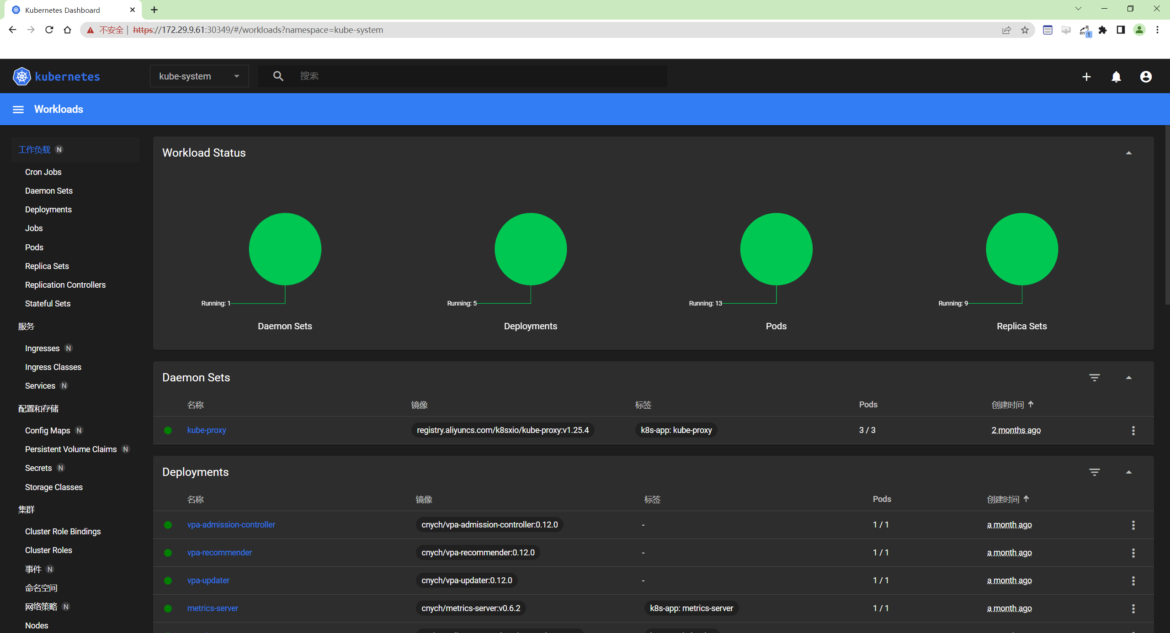Viewport: 1170px width, 633px height.
Task: Share this page from the address bar
Action: coord(1006,30)
